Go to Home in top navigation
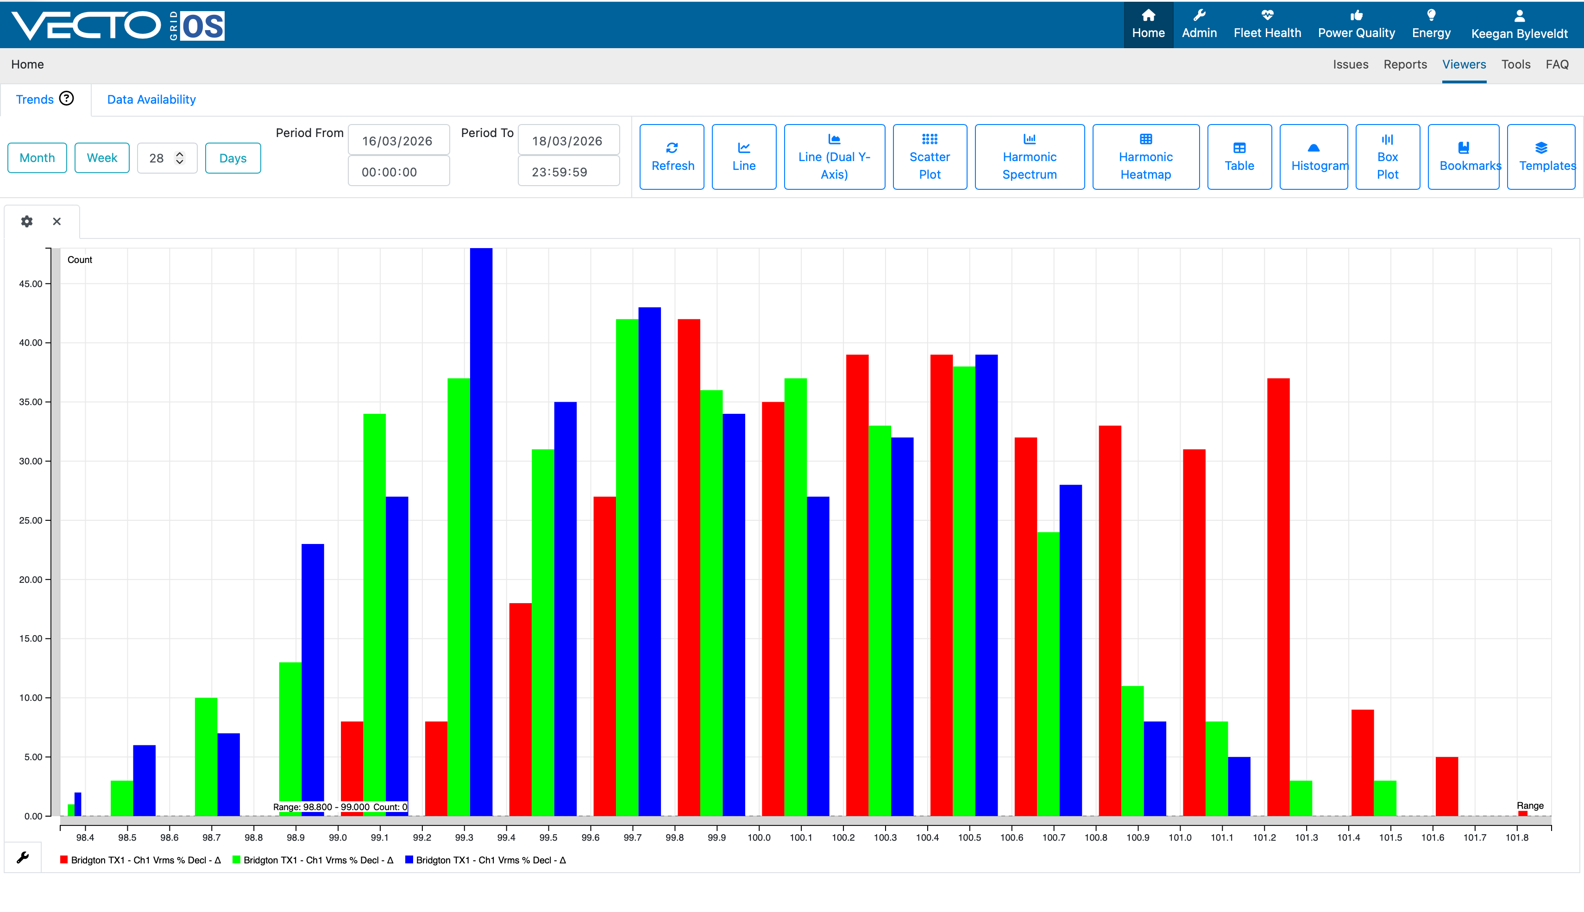1584x912 pixels. (x=1148, y=25)
